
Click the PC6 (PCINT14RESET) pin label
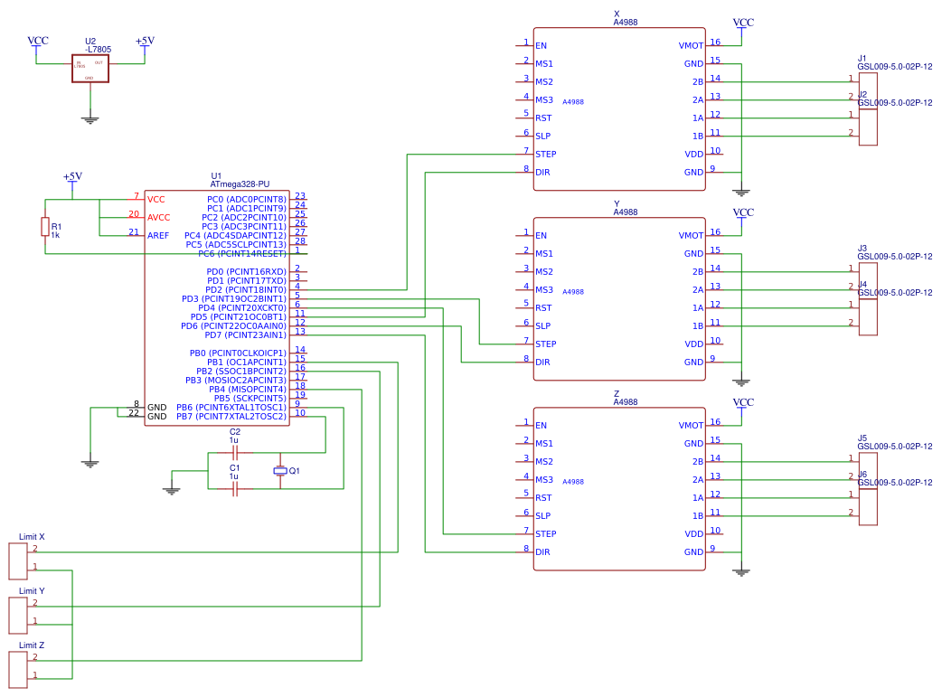(241, 253)
